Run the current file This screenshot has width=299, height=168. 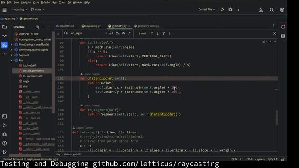[x=222, y=9]
